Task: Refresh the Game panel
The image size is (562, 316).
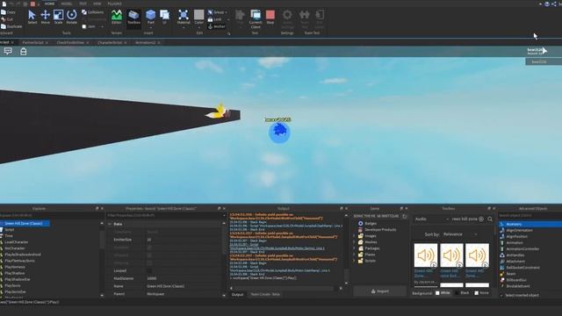Action: (x=404, y=217)
